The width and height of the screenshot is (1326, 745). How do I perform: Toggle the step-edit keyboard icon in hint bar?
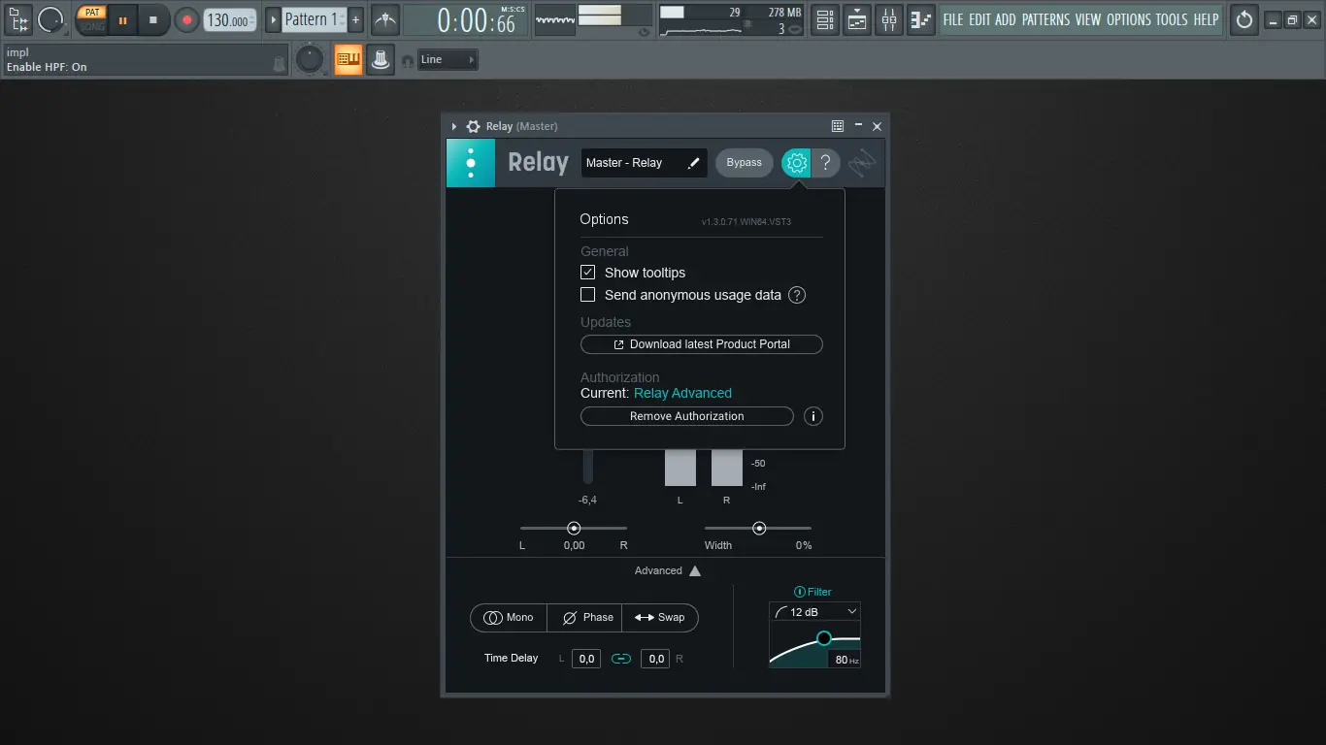point(348,60)
